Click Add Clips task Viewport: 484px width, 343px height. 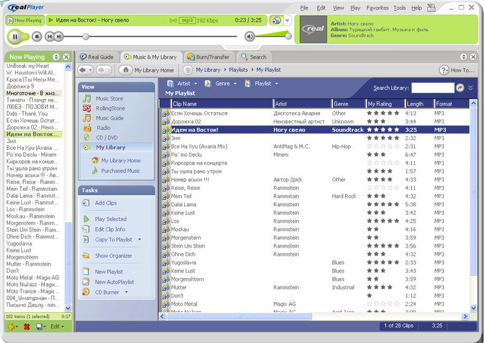pyautogui.click(x=105, y=203)
